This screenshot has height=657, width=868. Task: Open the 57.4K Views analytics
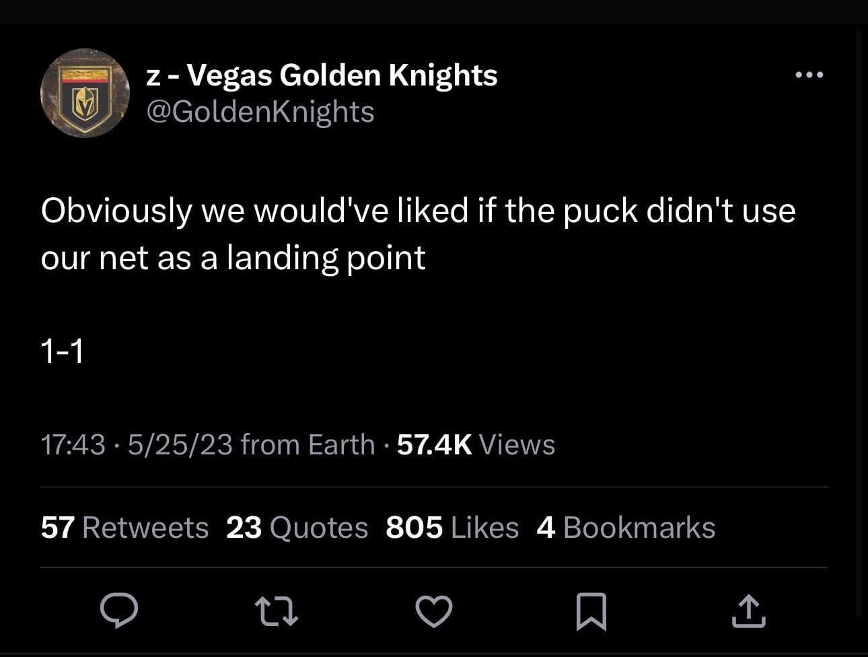[x=476, y=444]
